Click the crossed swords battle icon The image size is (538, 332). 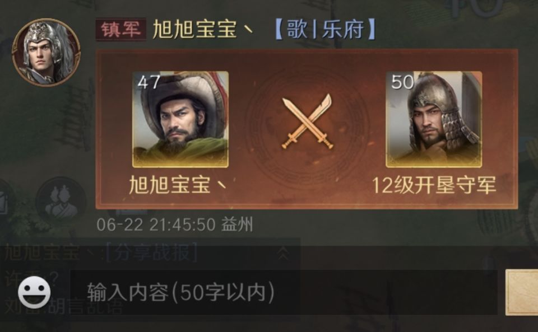click(x=307, y=121)
